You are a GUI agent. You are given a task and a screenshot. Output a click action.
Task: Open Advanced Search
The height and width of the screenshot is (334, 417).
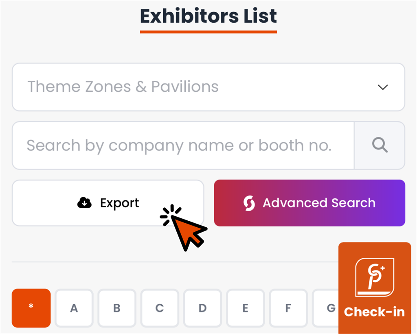(309, 203)
